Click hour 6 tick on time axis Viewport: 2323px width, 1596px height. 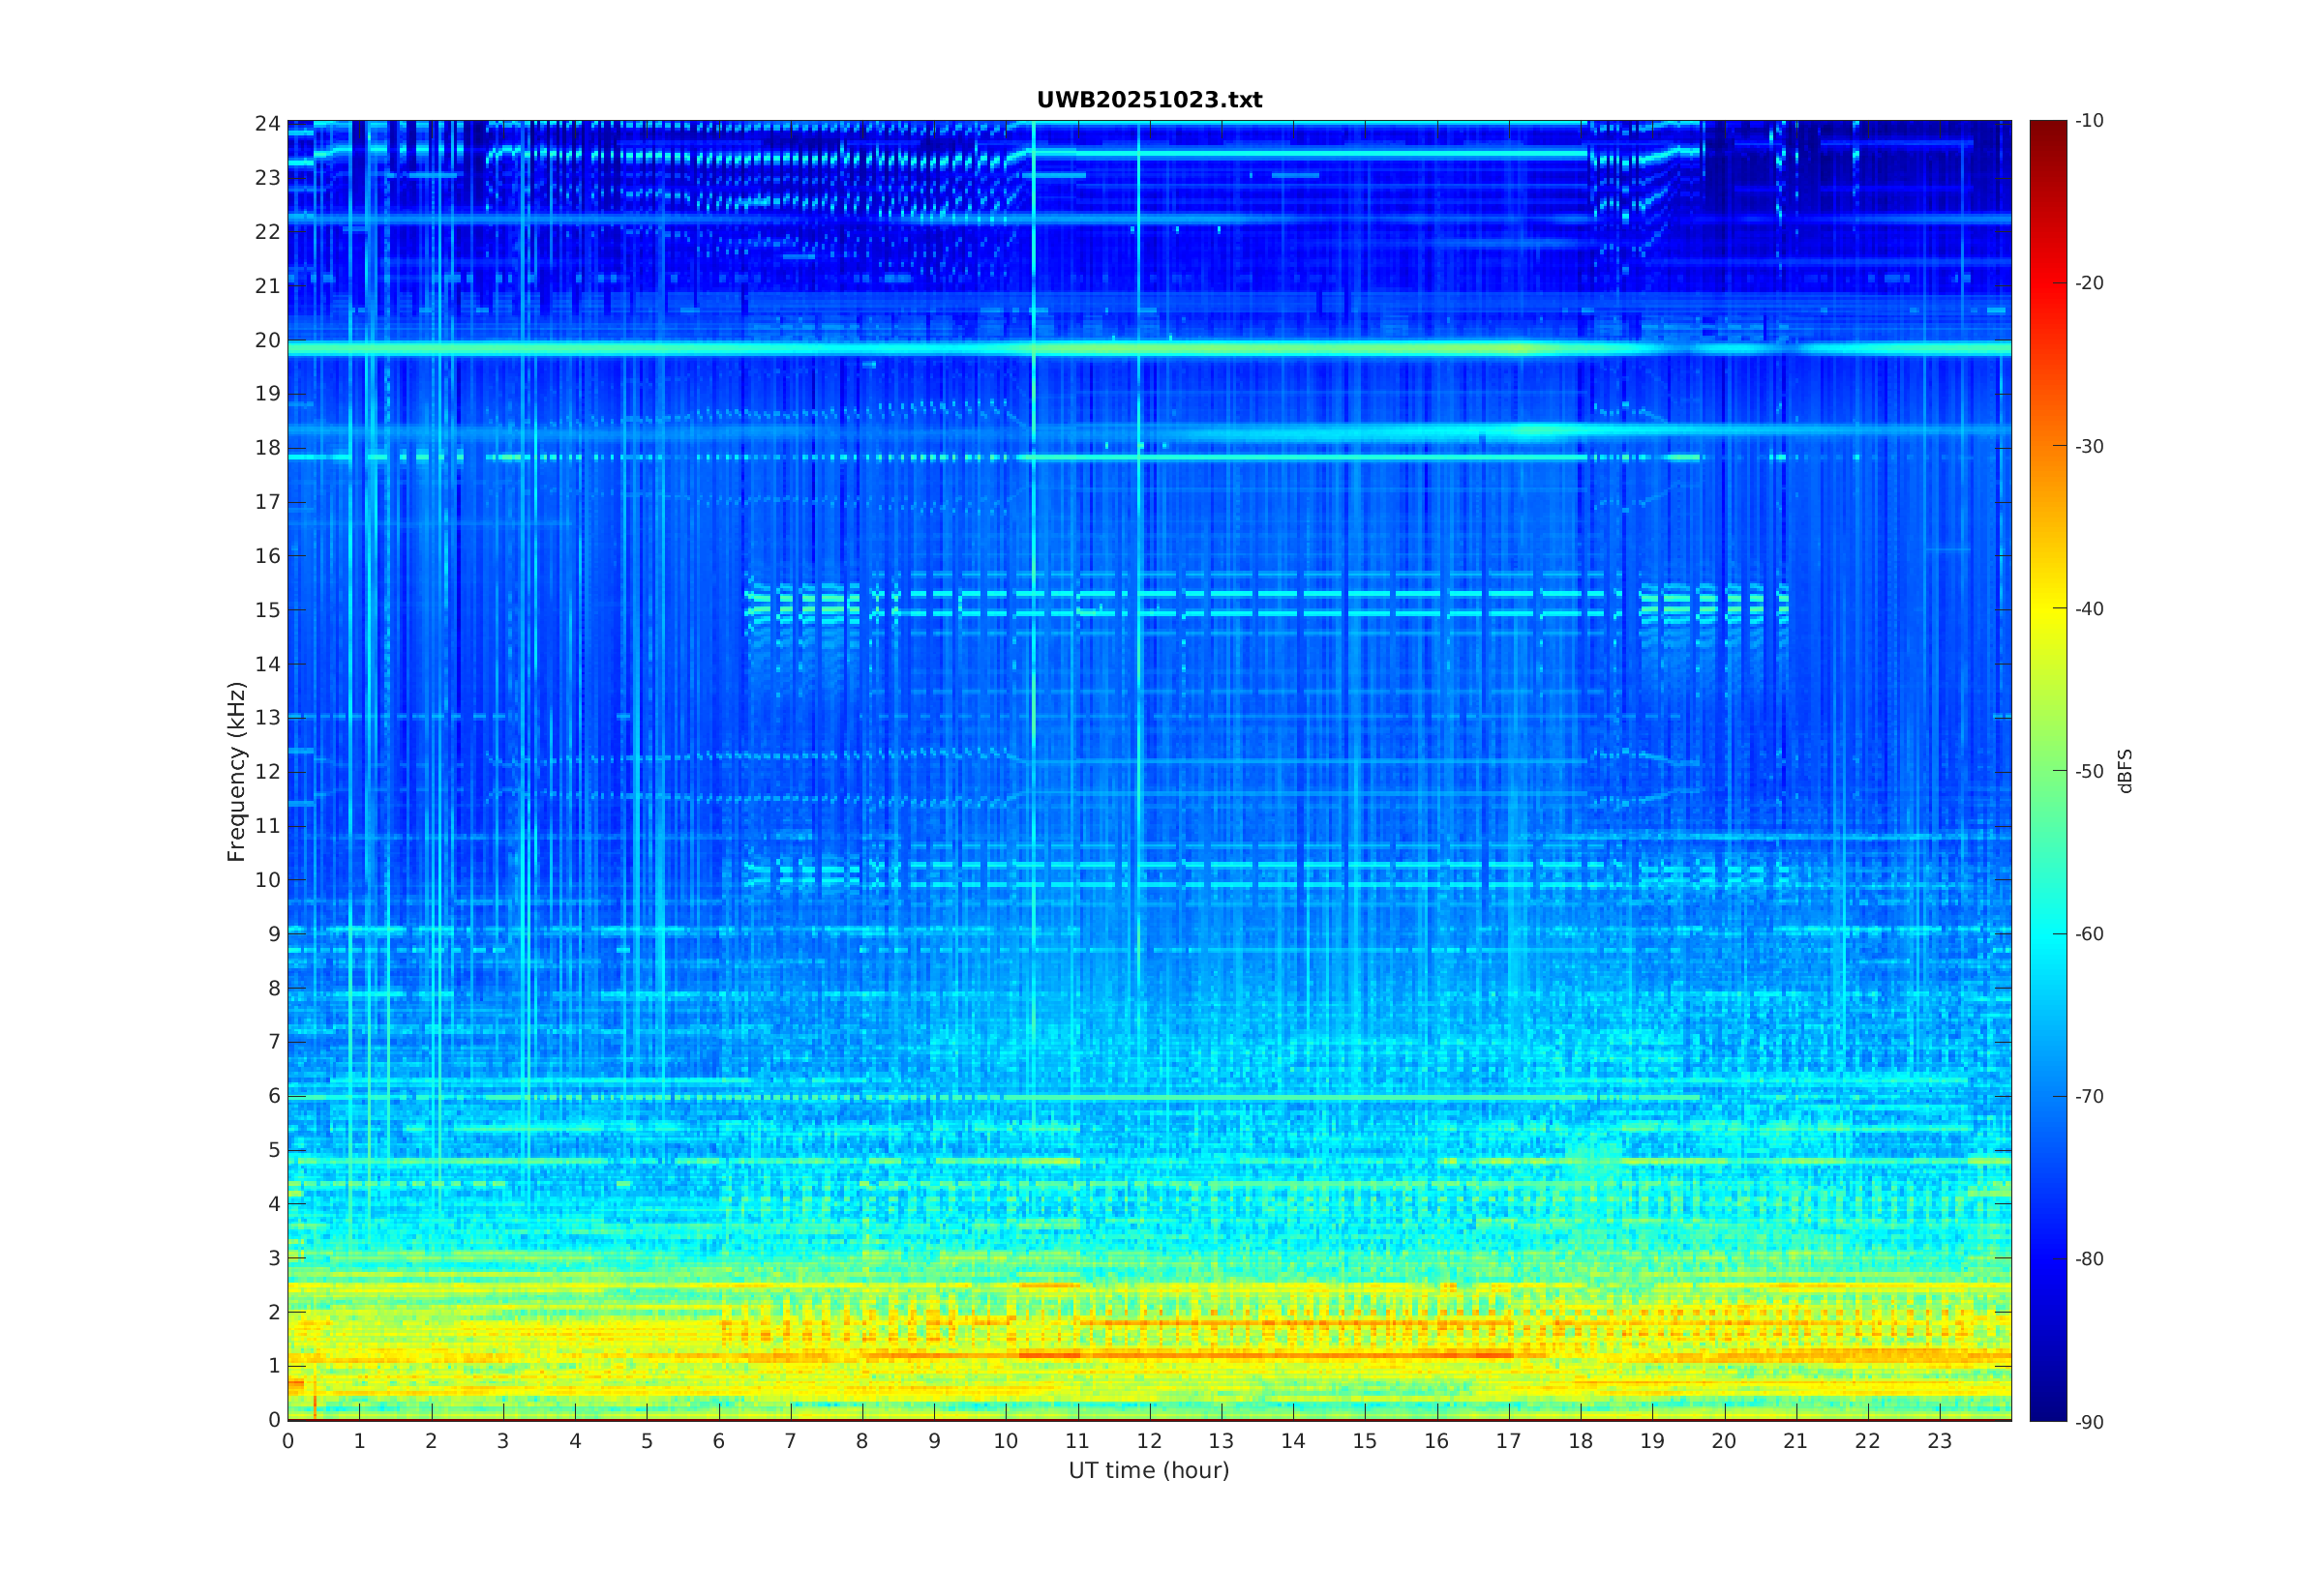(x=718, y=1441)
